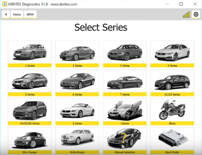Click the 'Manual Selection' yellow label
Image resolution: width=202 pixels, height=155 pixels.
click(125, 152)
